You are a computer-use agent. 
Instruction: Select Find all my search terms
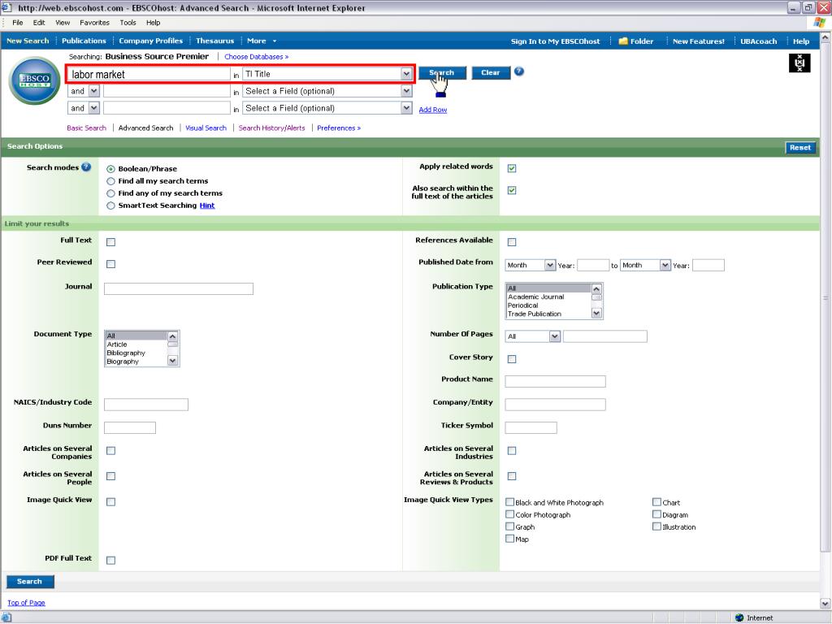pos(110,181)
